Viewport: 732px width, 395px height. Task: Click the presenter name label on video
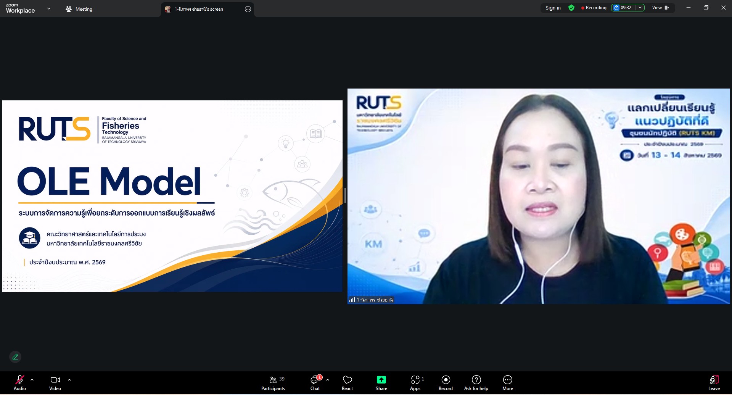[371, 300]
